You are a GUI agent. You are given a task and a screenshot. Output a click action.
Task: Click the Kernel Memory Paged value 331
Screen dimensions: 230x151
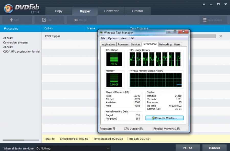click(x=138, y=115)
